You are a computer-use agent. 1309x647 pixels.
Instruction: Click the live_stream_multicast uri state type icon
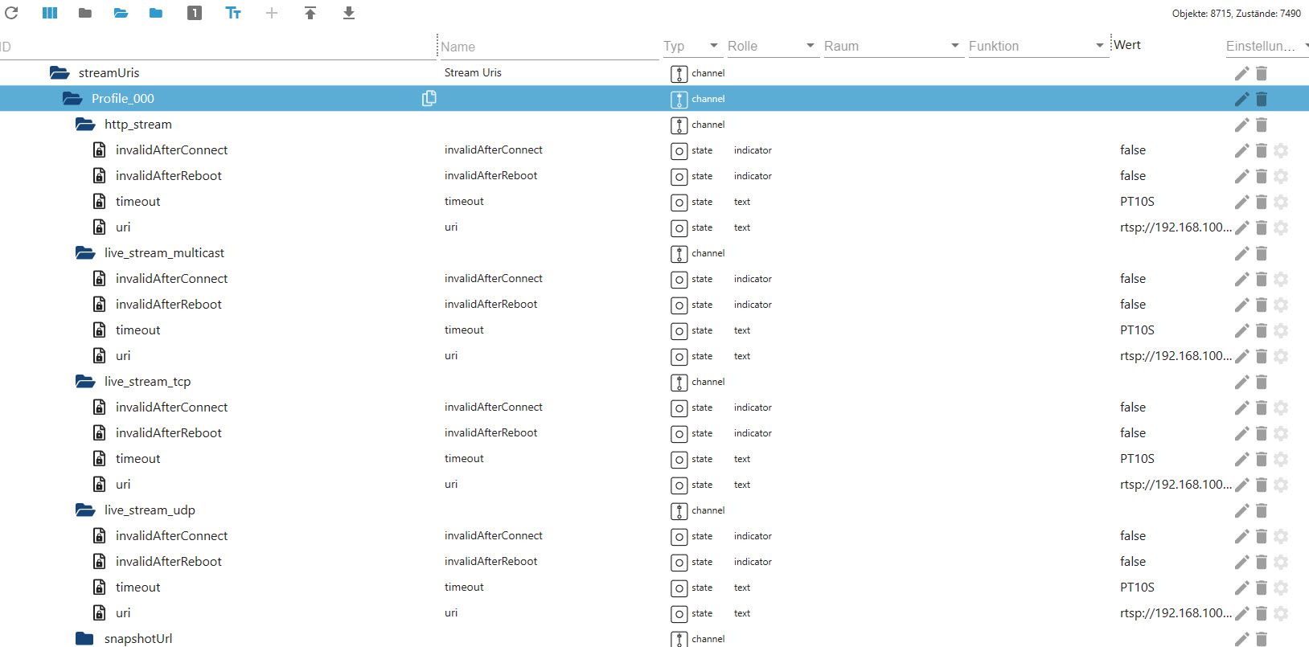[679, 356]
